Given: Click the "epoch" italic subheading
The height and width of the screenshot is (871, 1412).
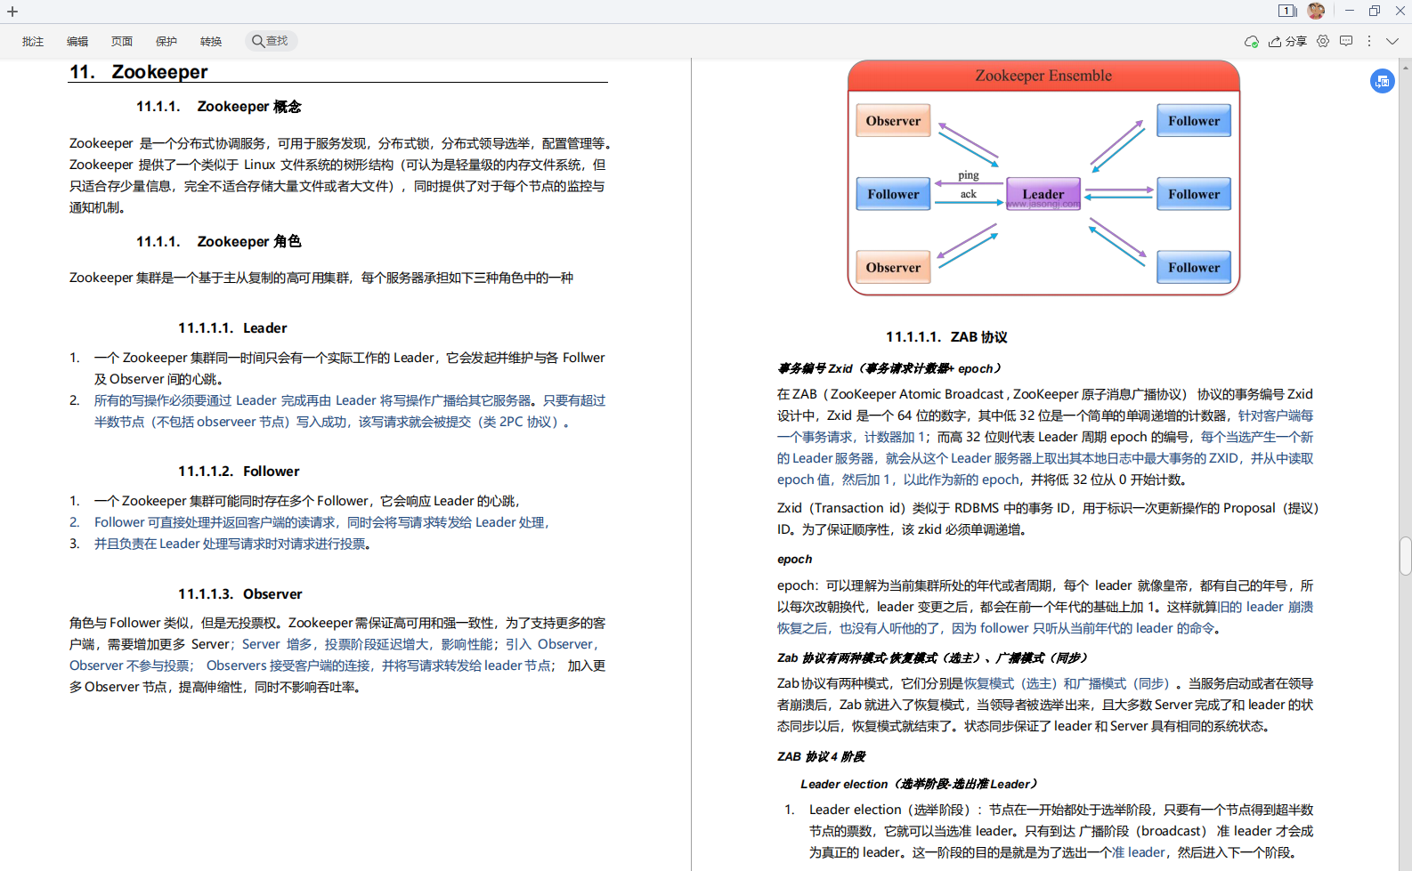Looking at the screenshot, I should tap(794, 560).
